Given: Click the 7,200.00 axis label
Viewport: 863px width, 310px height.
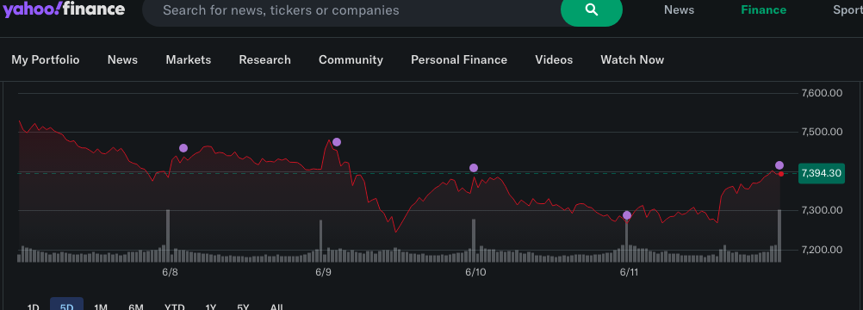Looking at the screenshot, I should click(823, 250).
